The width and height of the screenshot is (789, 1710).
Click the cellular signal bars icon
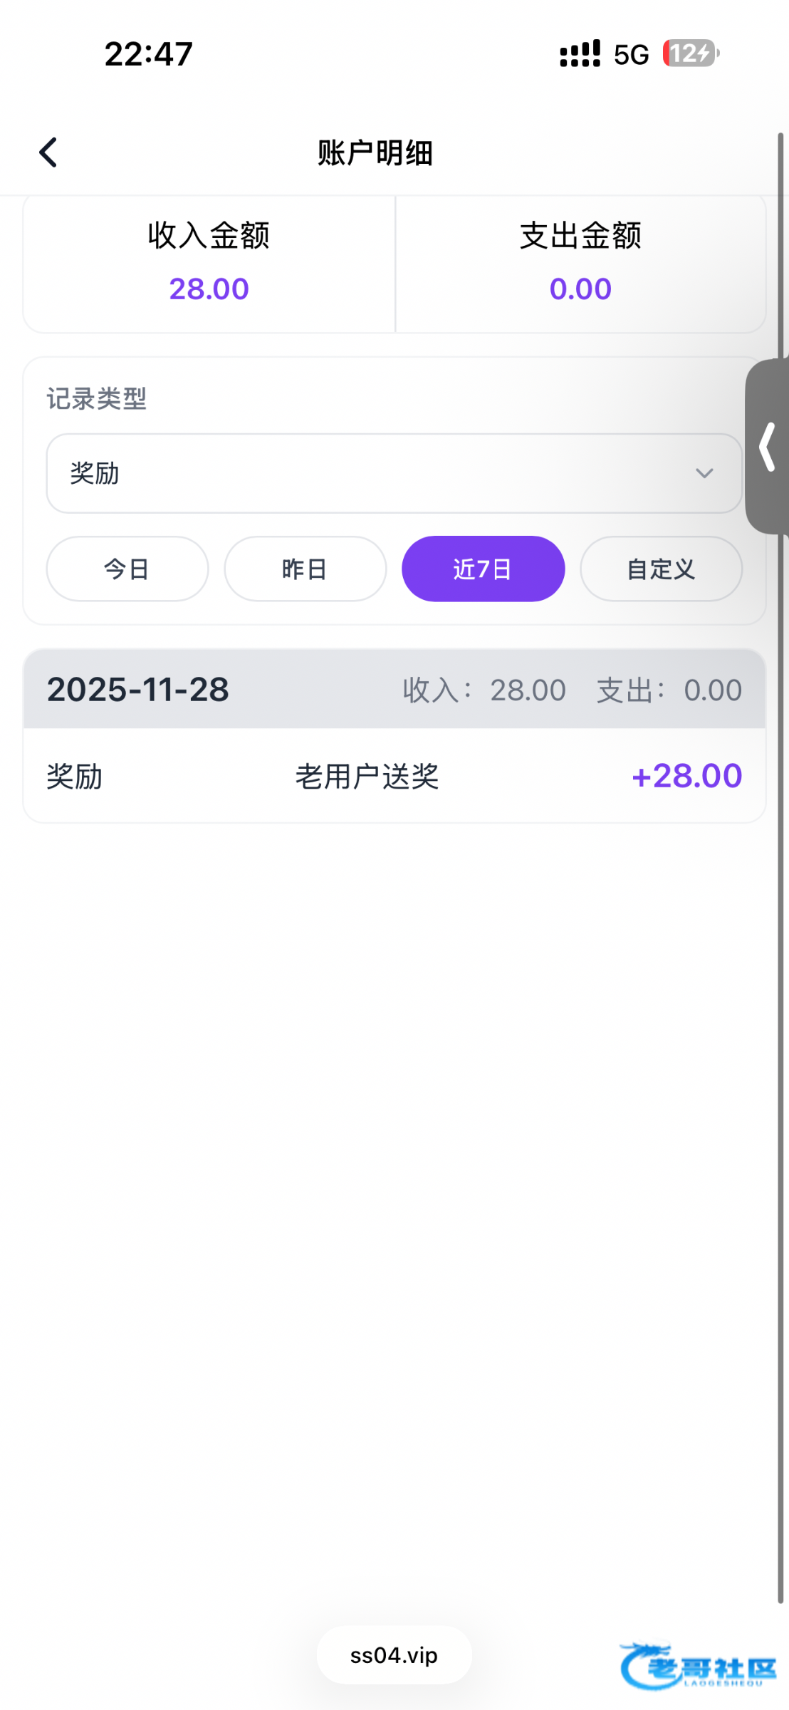point(580,54)
